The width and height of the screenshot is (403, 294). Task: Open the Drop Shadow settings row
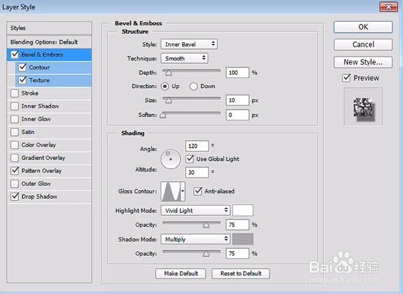(49, 197)
